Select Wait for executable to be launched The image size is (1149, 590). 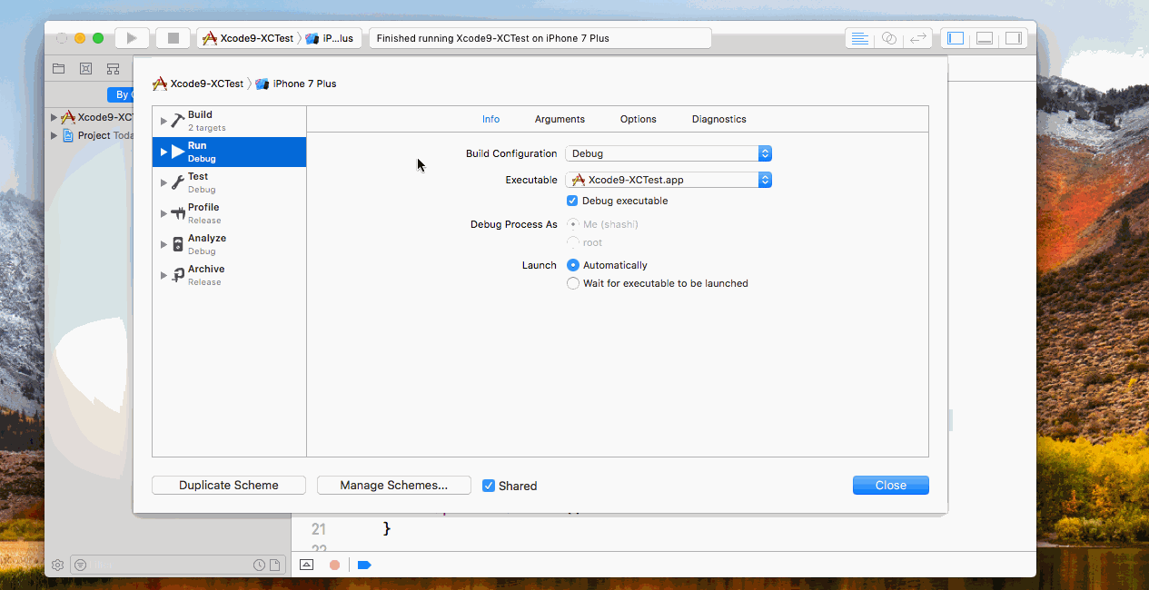(x=573, y=283)
